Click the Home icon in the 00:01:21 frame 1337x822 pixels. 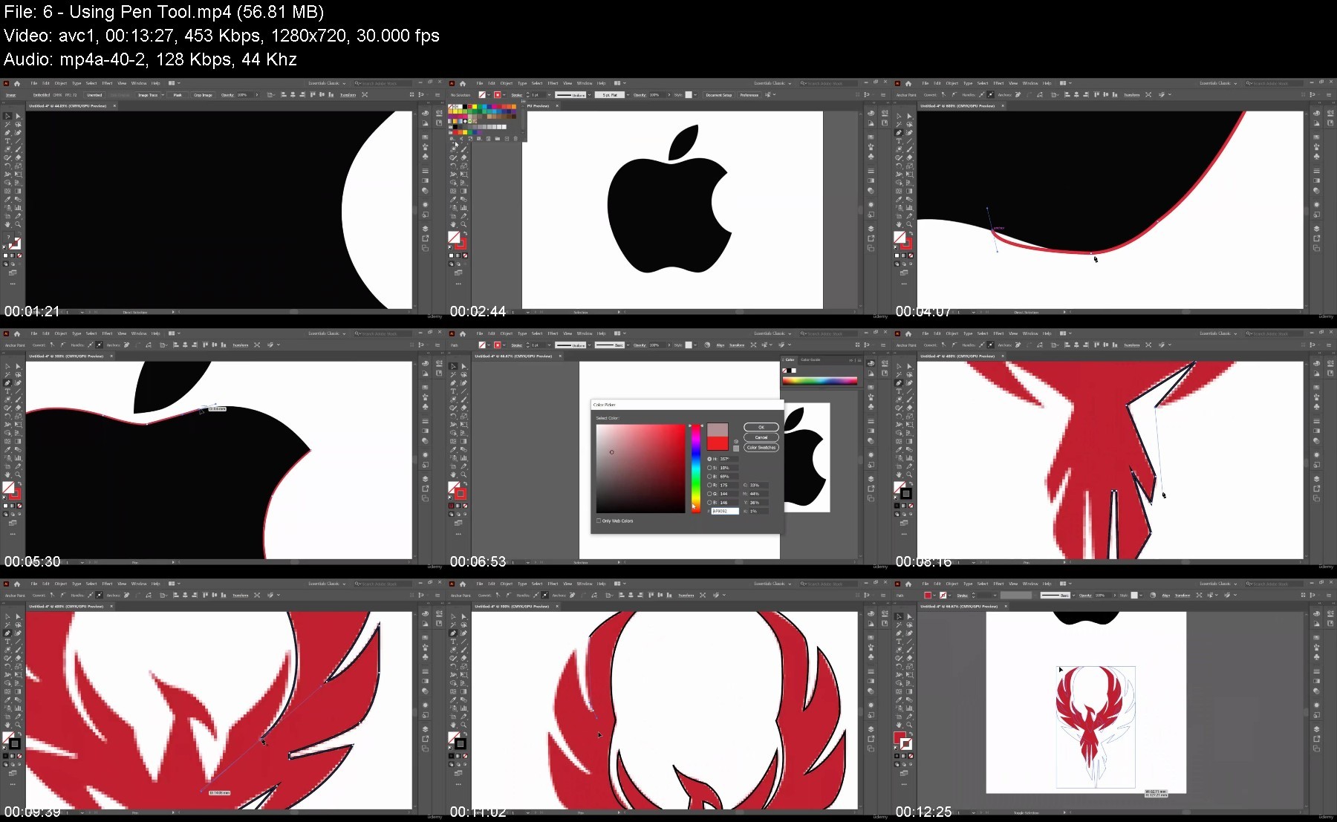click(17, 83)
